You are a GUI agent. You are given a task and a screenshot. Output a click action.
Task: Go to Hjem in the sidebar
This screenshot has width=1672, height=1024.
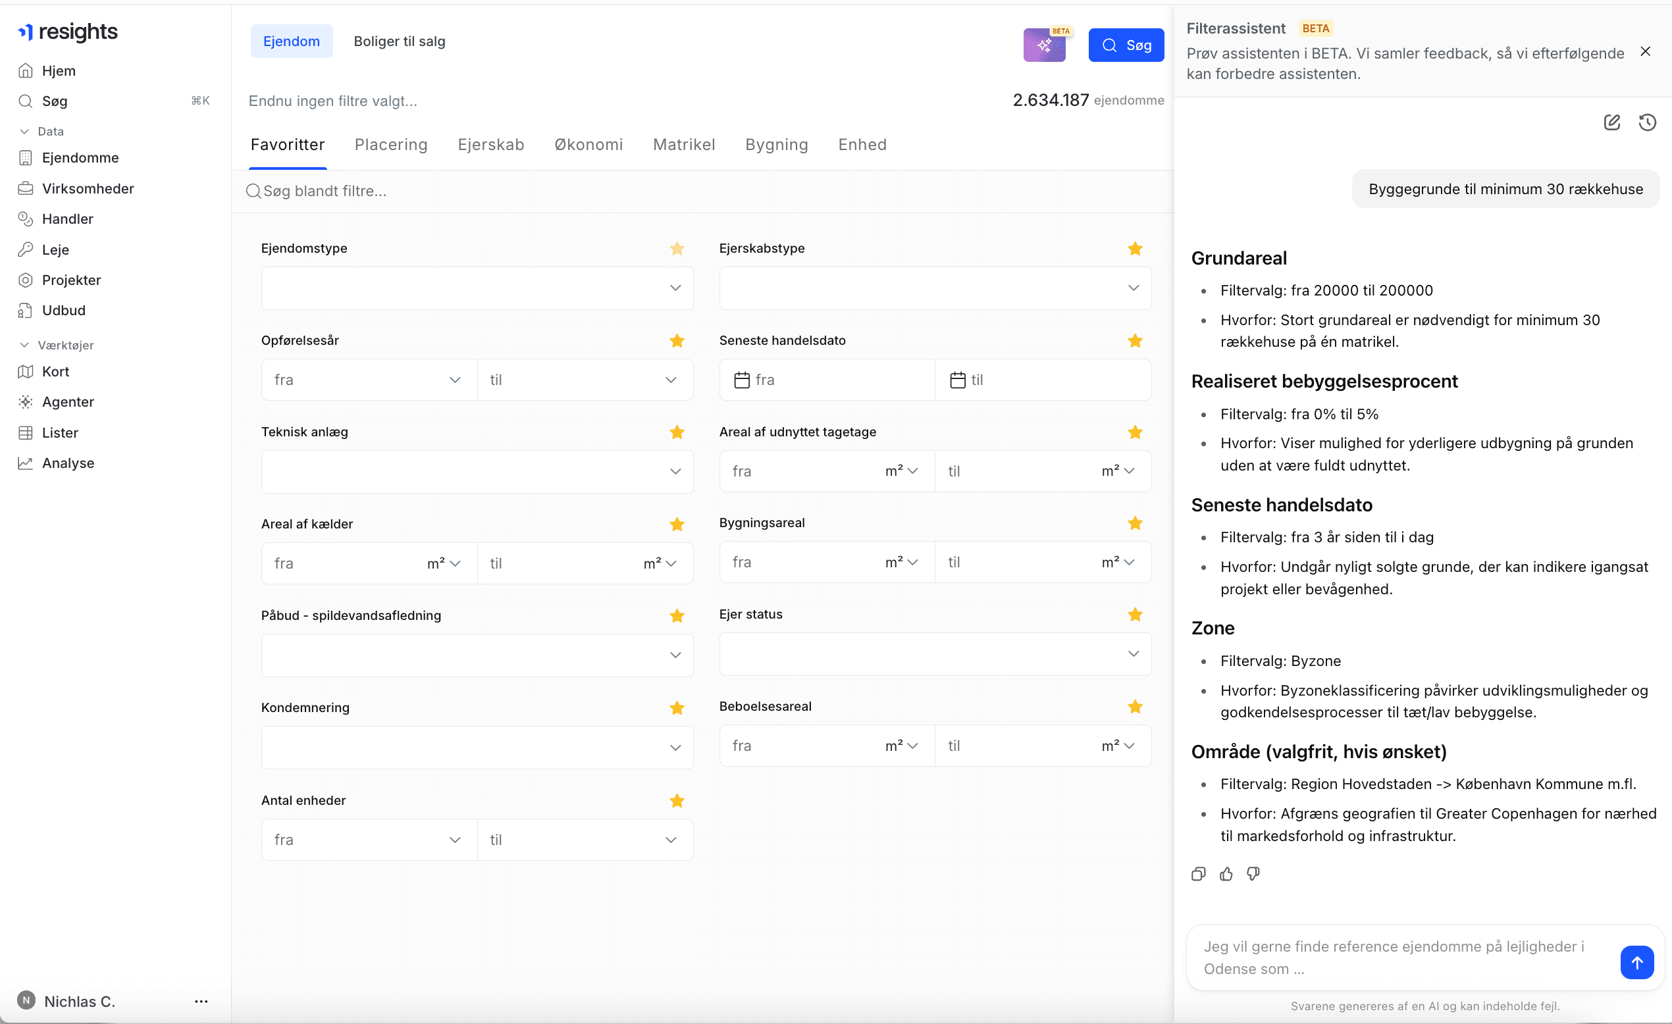pyautogui.click(x=59, y=70)
